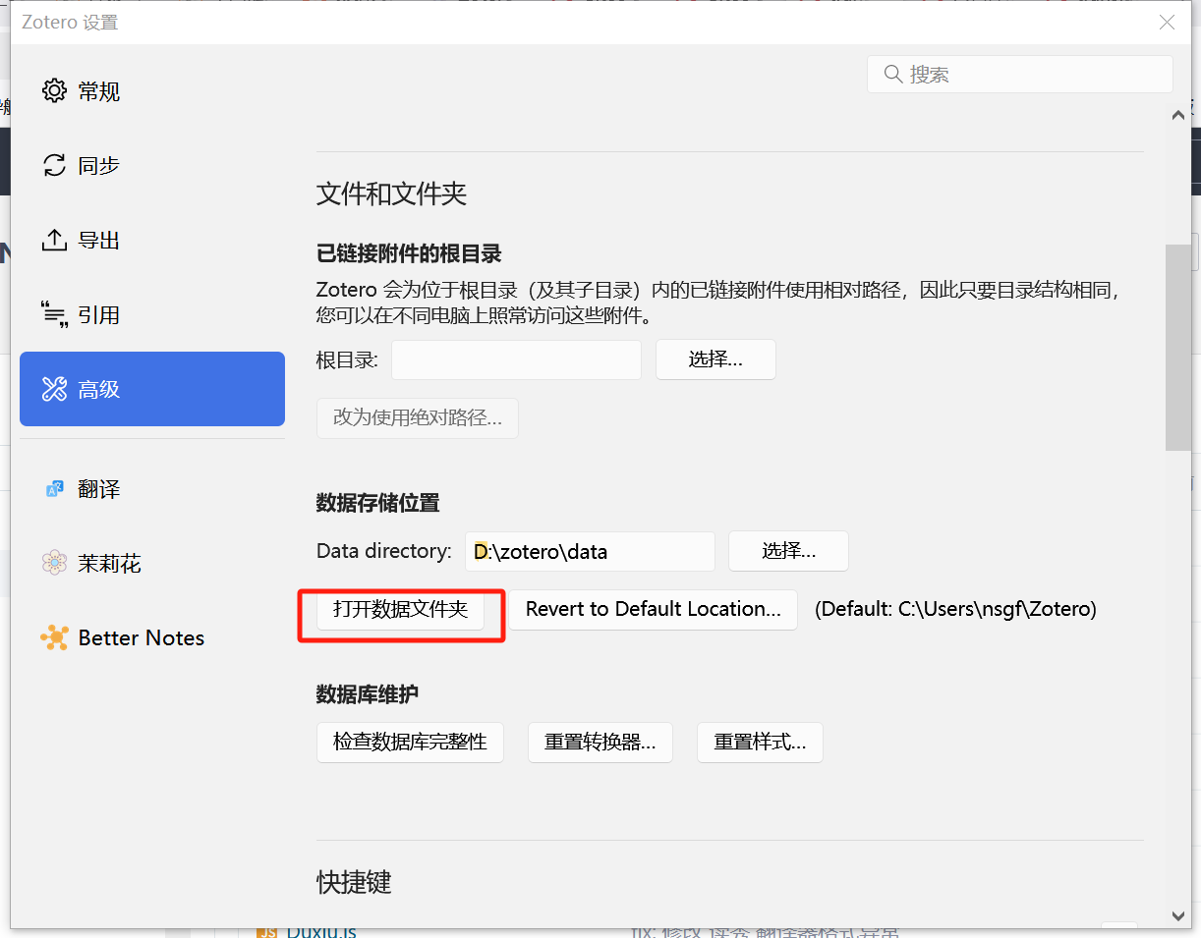Click the quote icon for 引用
Screen dimensions: 1201x938
tap(54, 314)
